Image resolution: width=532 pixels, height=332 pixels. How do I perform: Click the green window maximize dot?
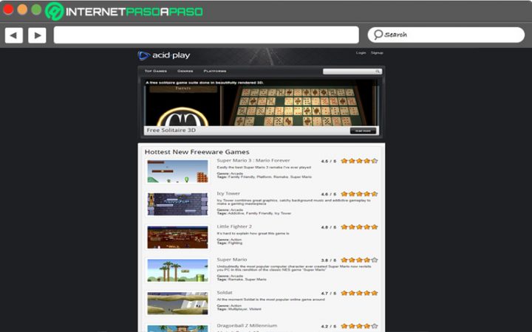point(36,10)
